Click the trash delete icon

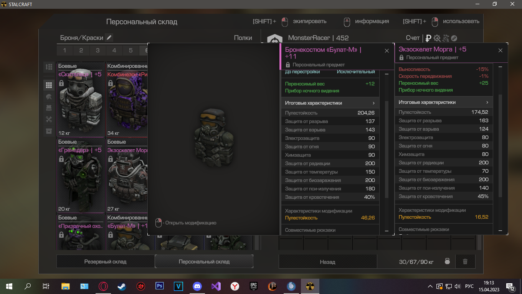(x=465, y=261)
